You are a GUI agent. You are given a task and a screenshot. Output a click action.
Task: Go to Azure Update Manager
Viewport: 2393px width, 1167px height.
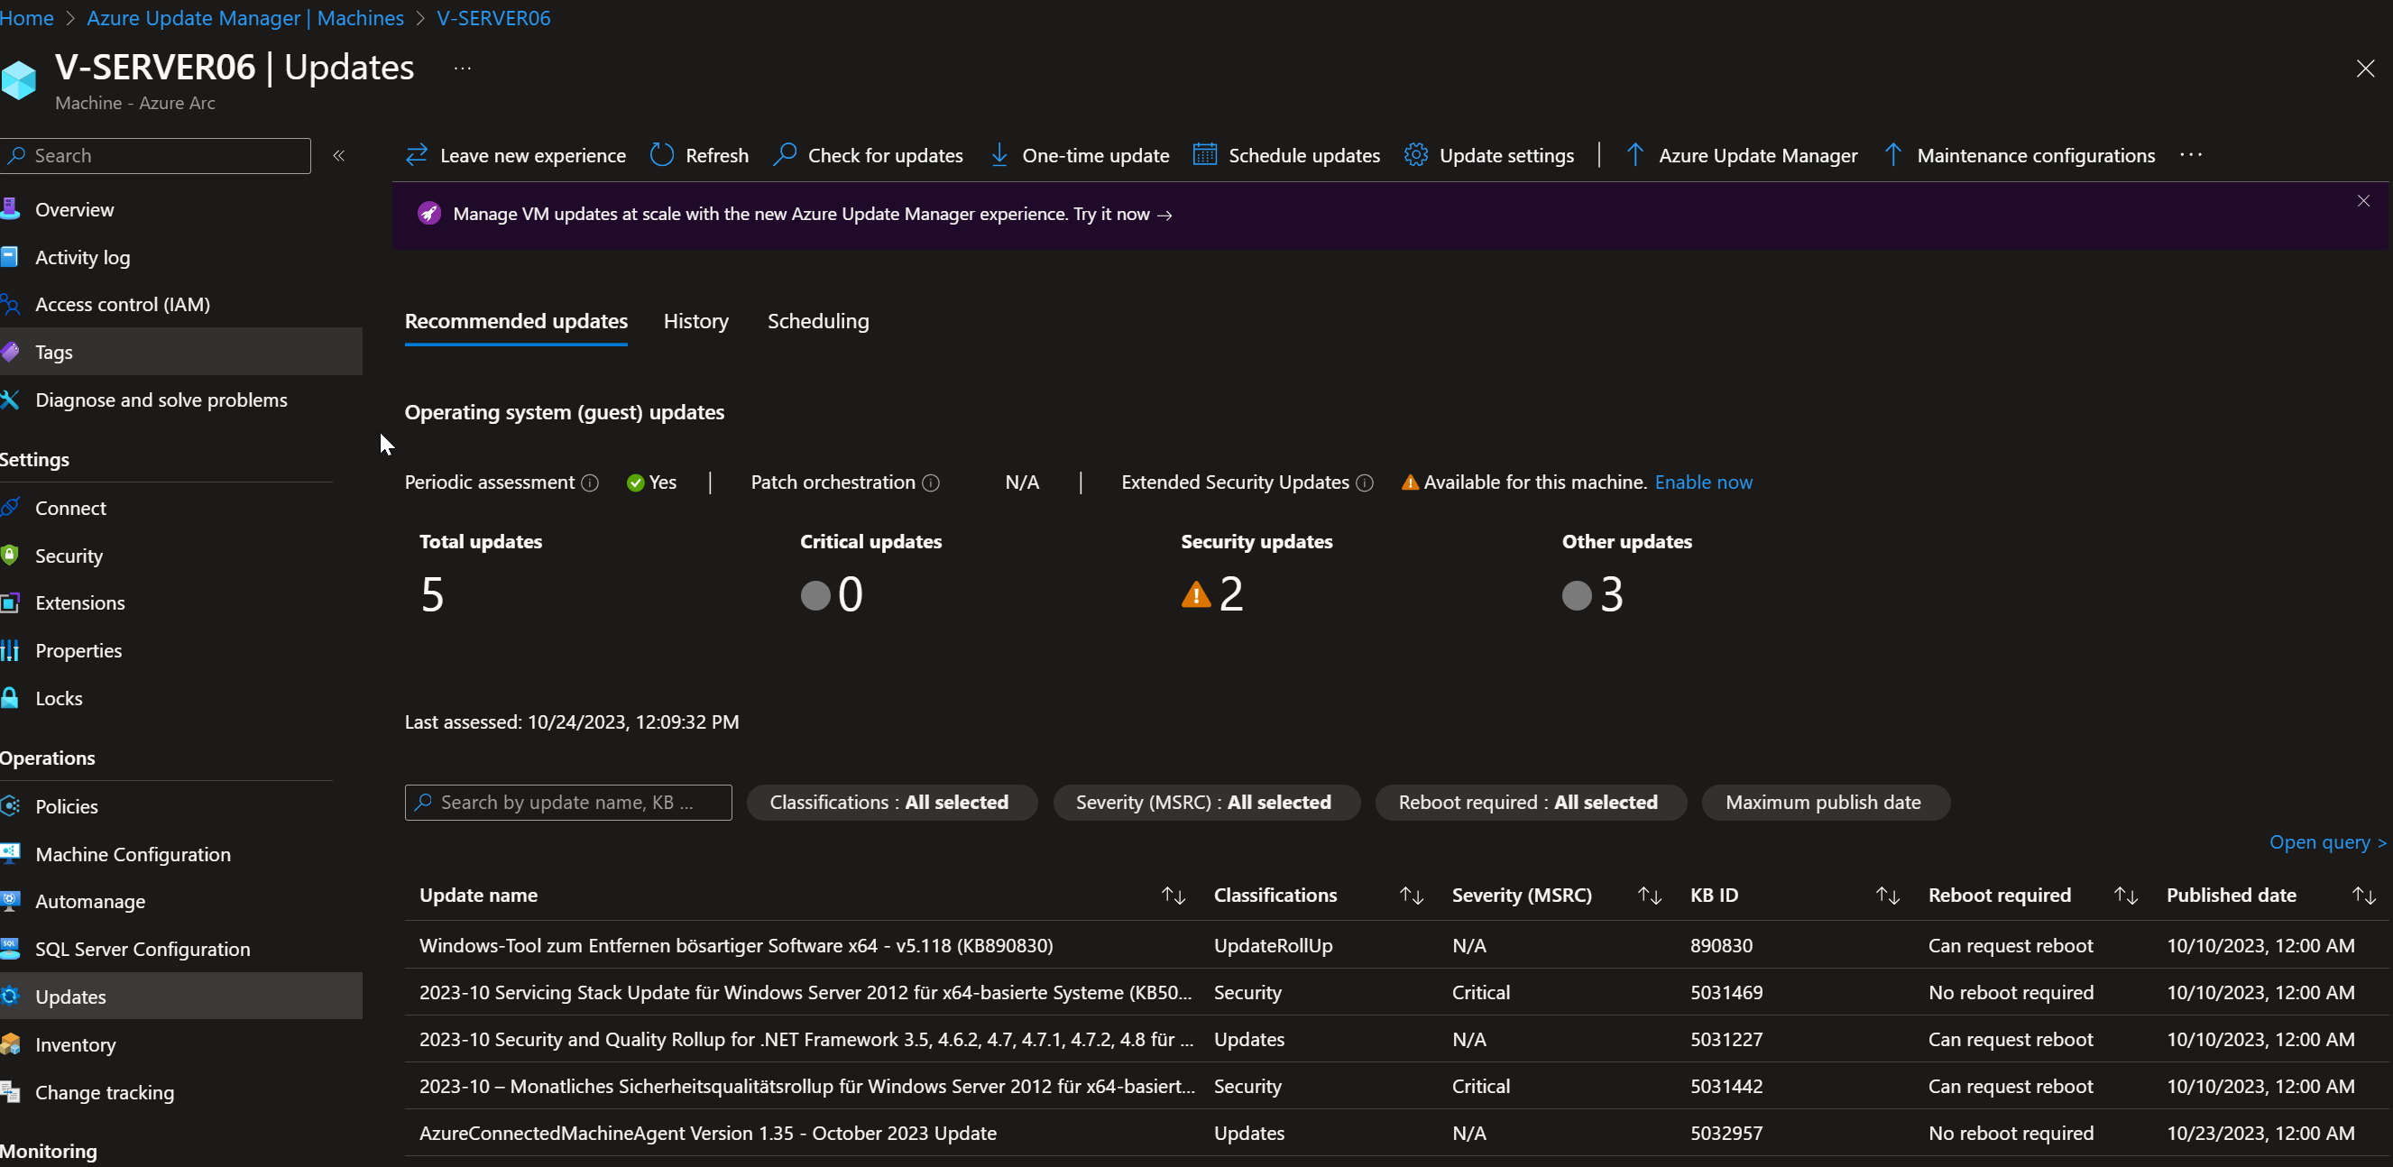click(1759, 155)
